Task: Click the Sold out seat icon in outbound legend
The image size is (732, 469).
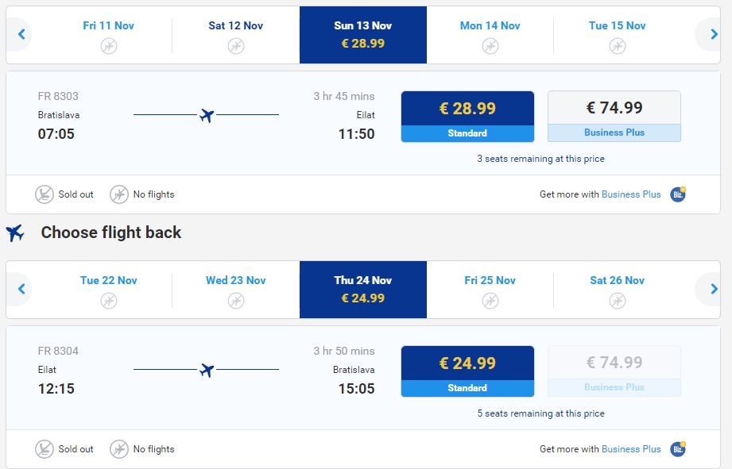Action: point(45,194)
